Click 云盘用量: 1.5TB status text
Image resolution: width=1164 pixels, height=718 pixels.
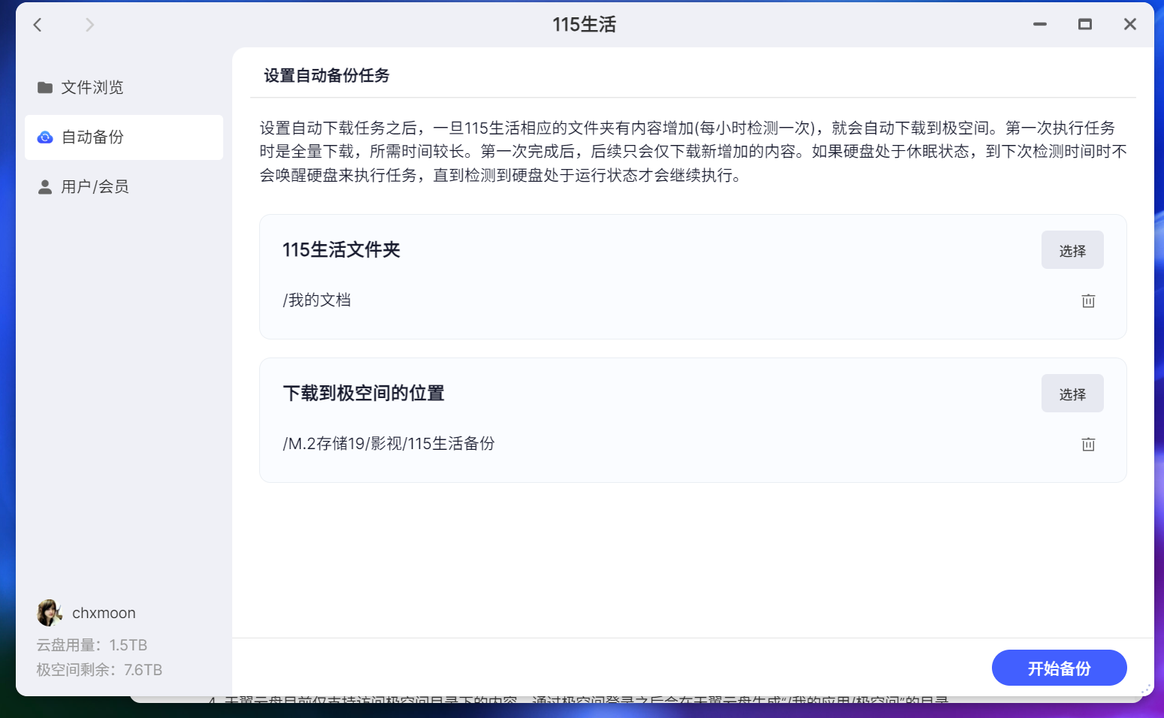92,645
